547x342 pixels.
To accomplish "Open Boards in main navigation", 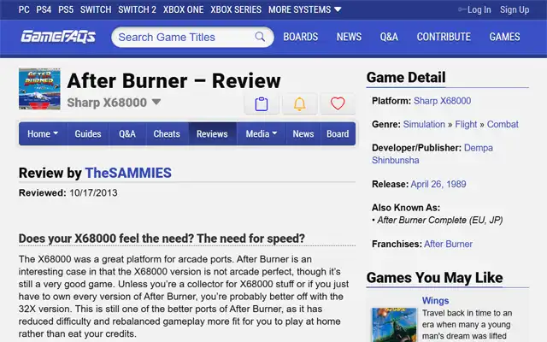I will point(300,37).
